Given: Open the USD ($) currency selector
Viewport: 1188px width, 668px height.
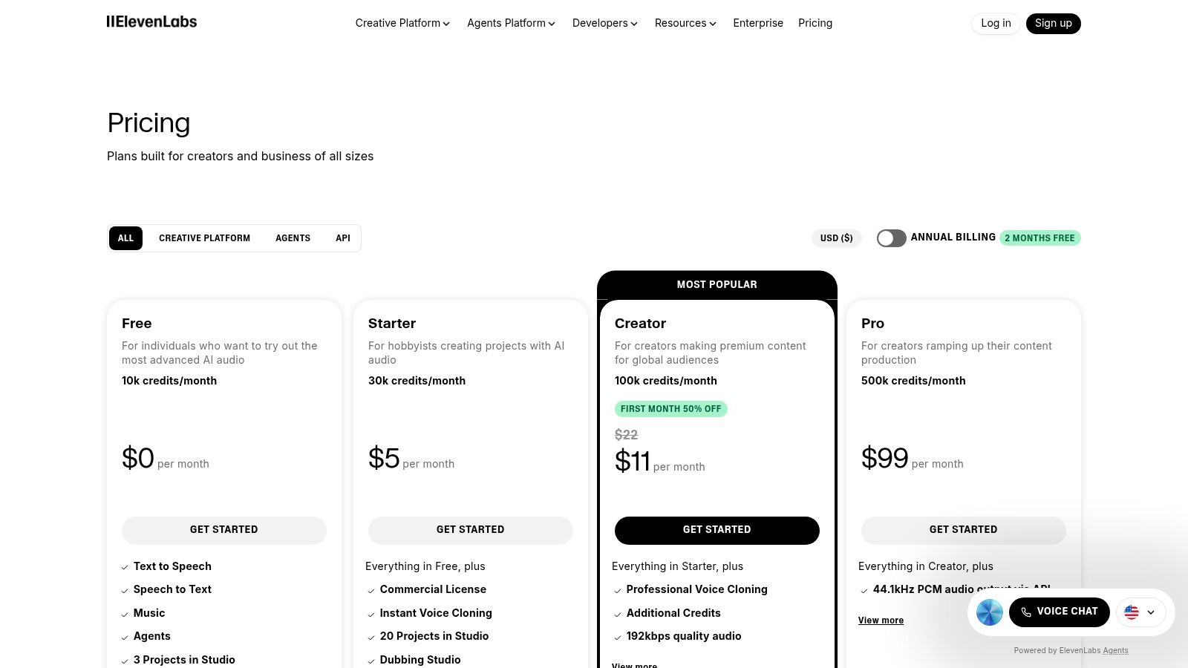Looking at the screenshot, I should coord(836,238).
